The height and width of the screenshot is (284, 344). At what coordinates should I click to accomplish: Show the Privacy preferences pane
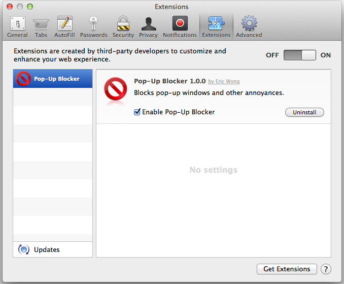tap(148, 27)
